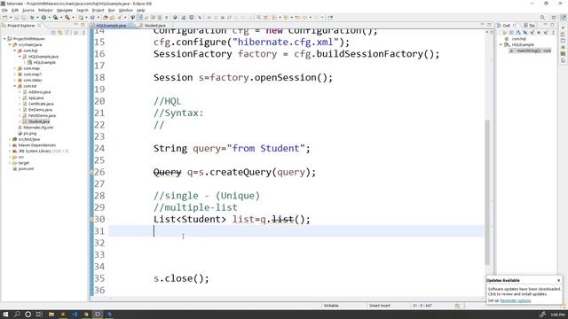The height and width of the screenshot is (319, 568).
Task: Open the Refactor menu
Action: coord(45,10)
